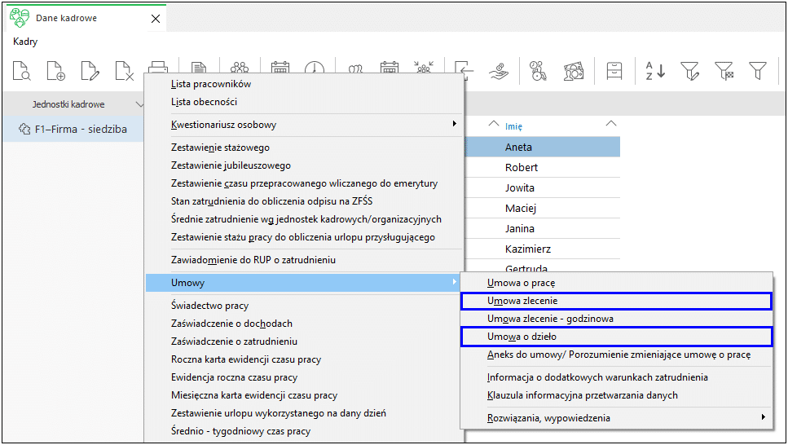Choose Aneks do umowy/ Porozumienie zmieniające
Viewport: 788px width, 445px height.
click(x=619, y=355)
